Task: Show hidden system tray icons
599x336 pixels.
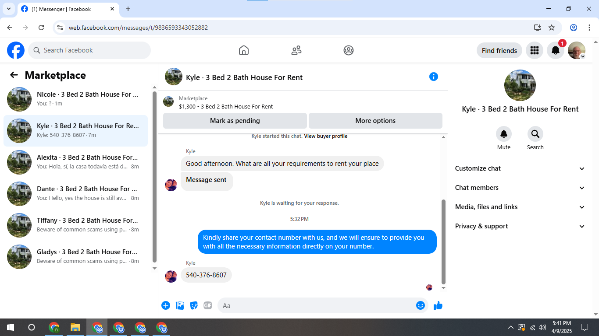Action: click(x=510, y=327)
